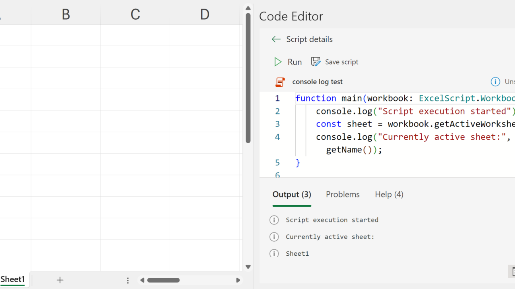Run the script with the play icon
The image size is (515, 289).
pyautogui.click(x=278, y=62)
